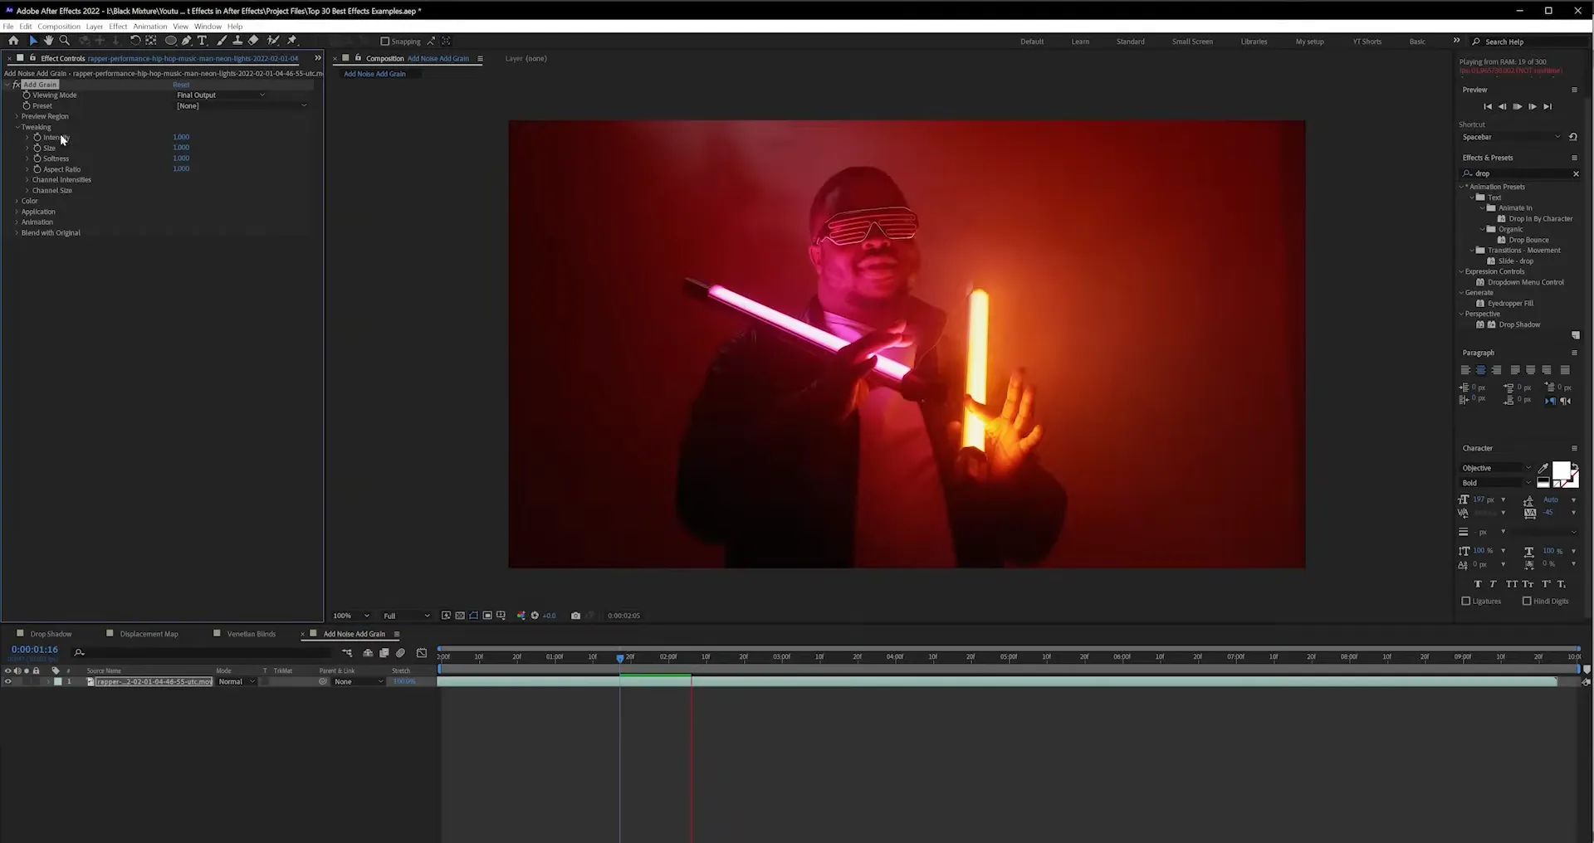This screenshot has height=843, width=1594.
Task: Toggle Aspect Ratio stopwatch keyframing
Action: pos(37,169)
